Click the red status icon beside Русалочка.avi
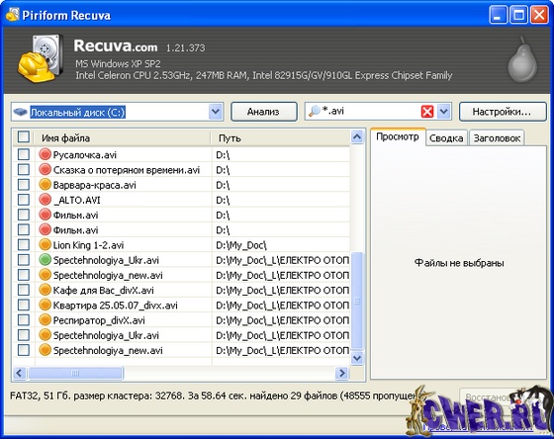Image resolution: width=554 pixels, height=439 pixels. coord(45,154)
